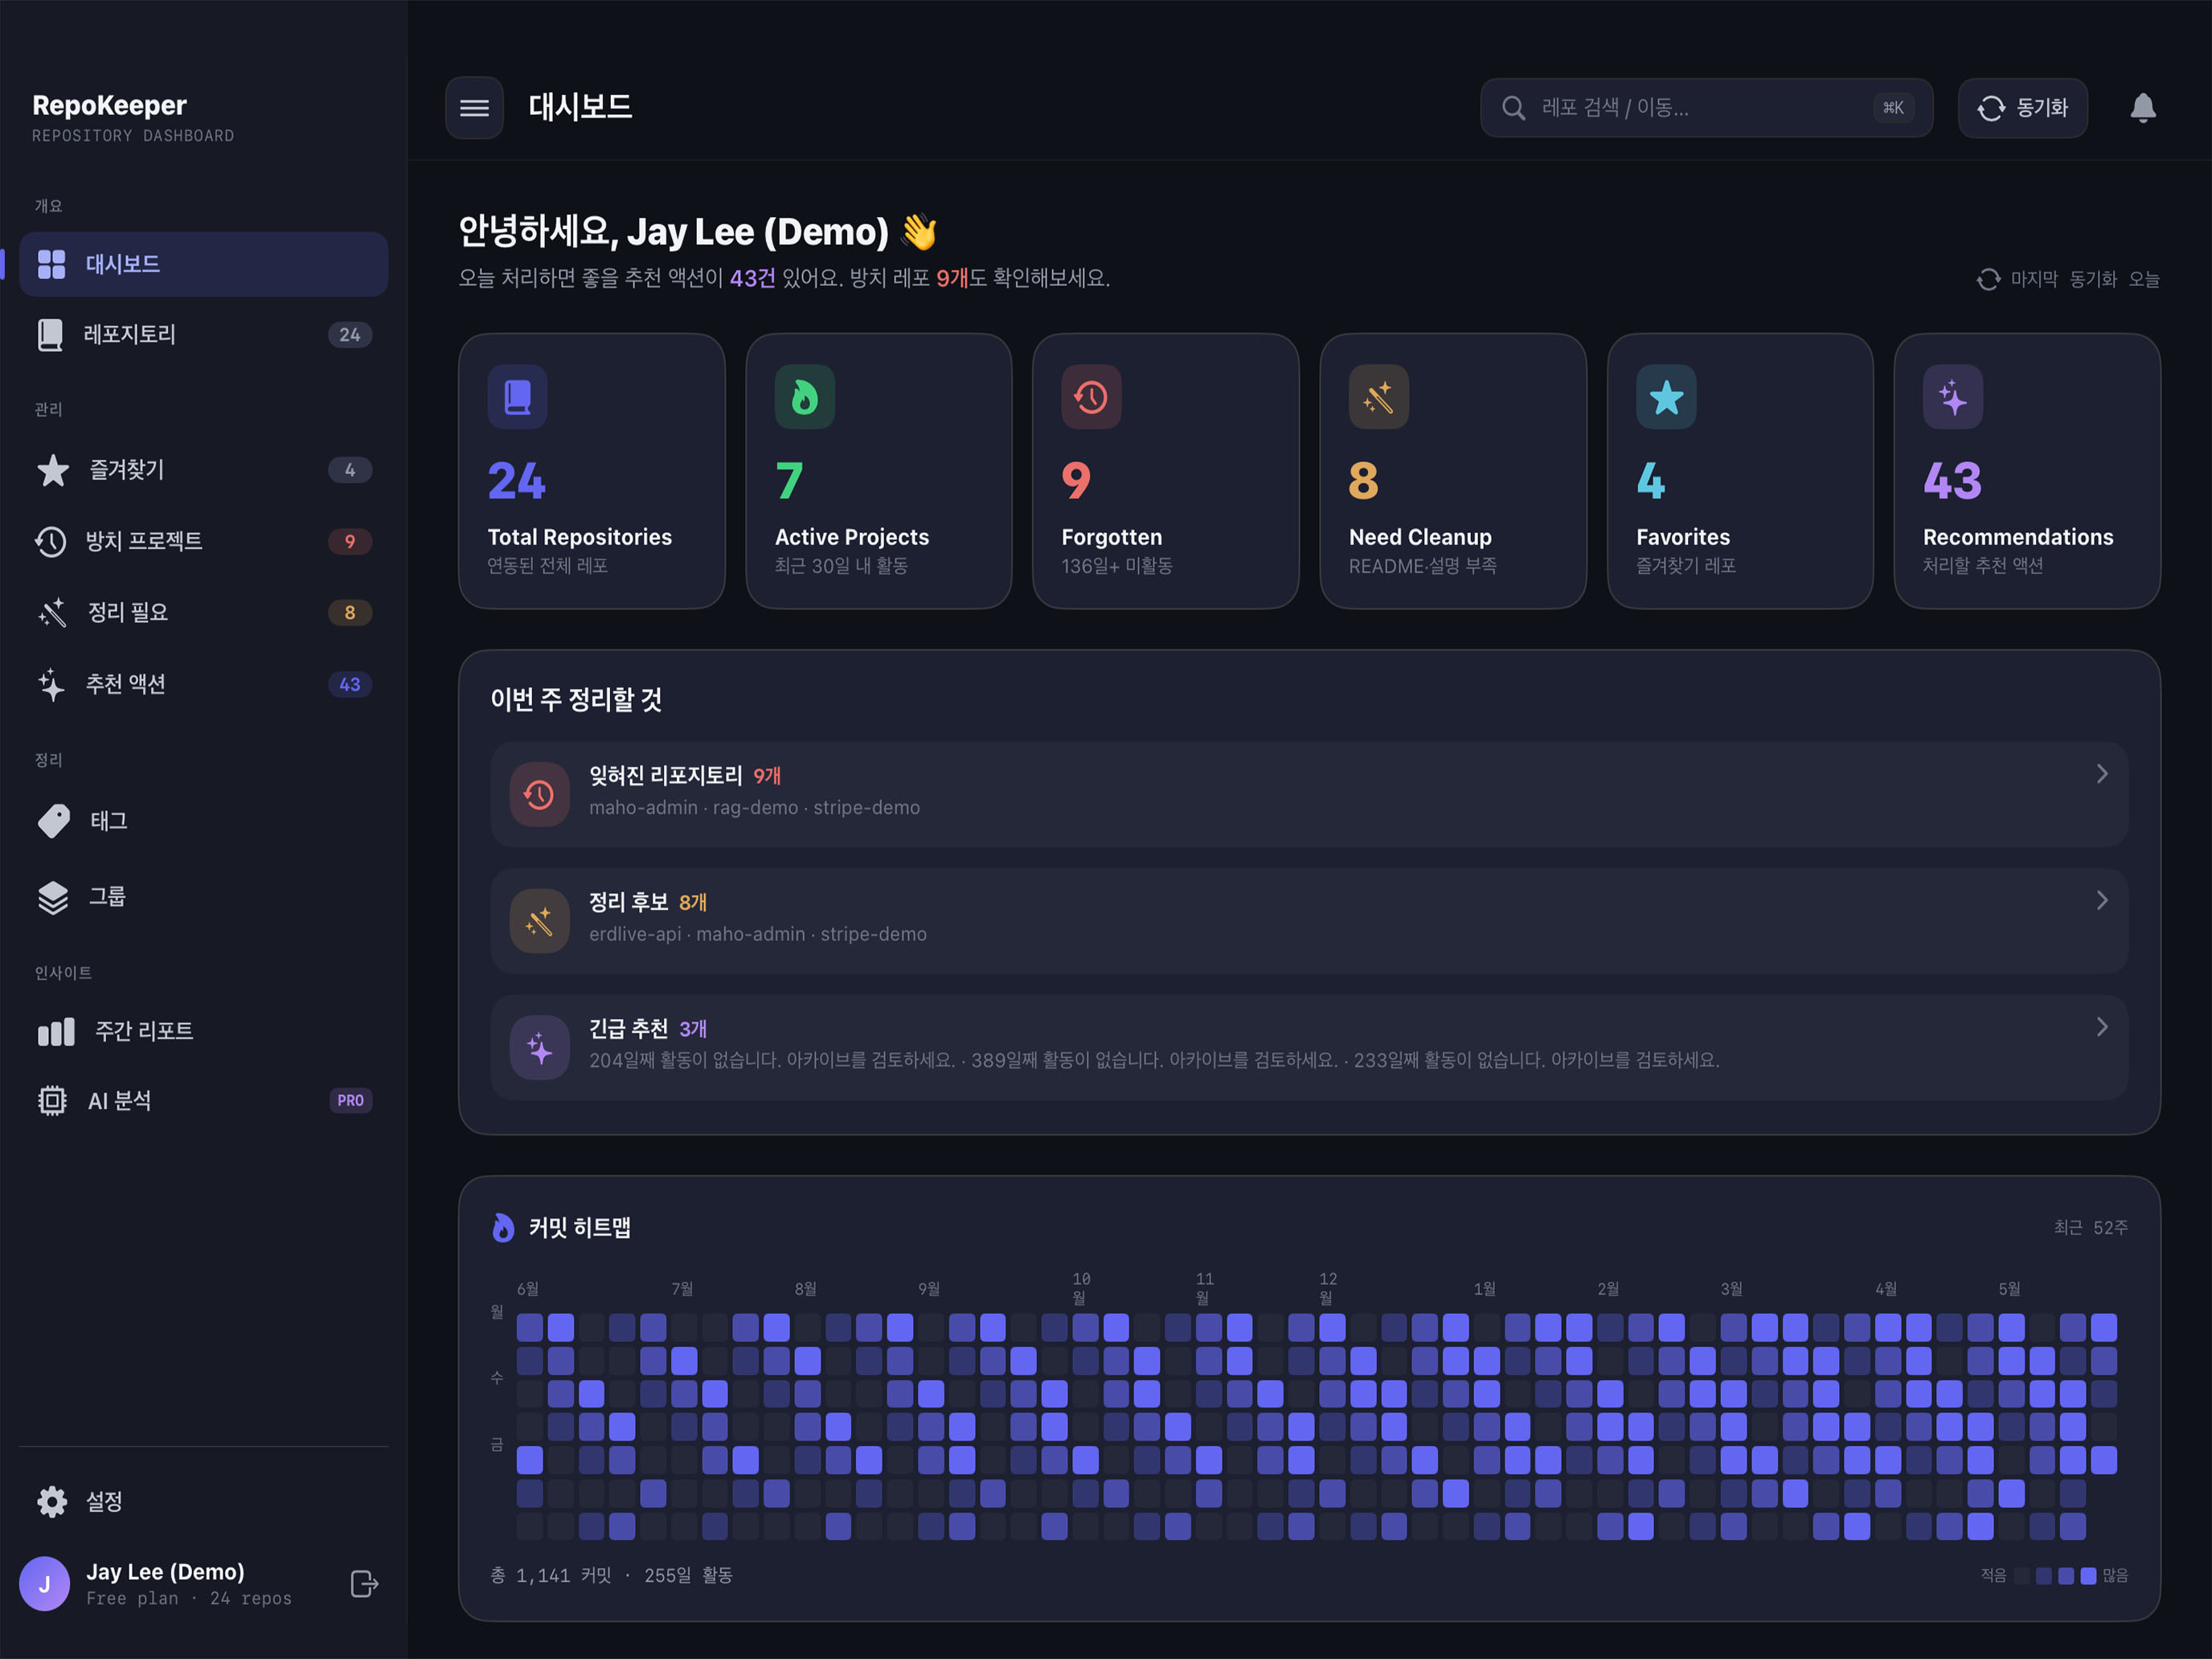Expand the 잊혀진 리포지토리 row chevron
The height and width of the screenshot is (1659, 2212).
(2102, 774)
